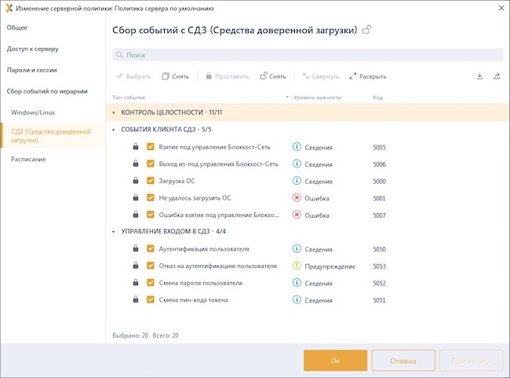The height and width of the screenshot is (378, 510).
Task: Click warning icon for Отказ на аутентификацию пользователя
Action: tap(297, 266)
